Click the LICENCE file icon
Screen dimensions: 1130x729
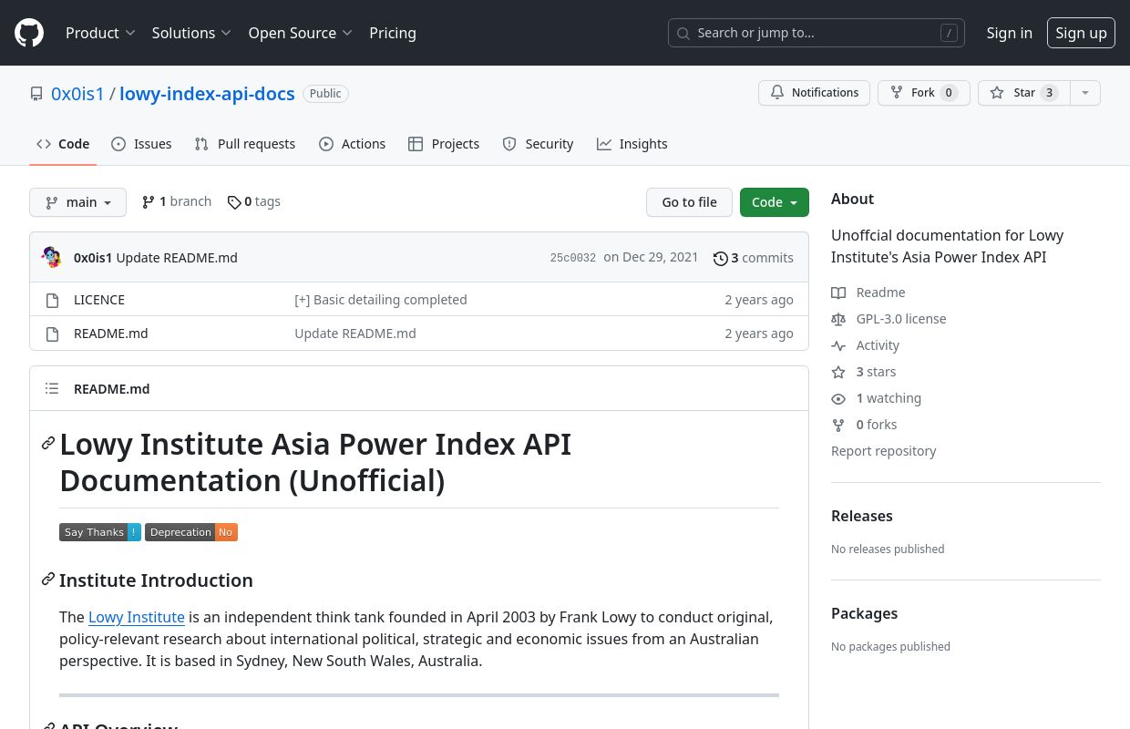(52, 300)
